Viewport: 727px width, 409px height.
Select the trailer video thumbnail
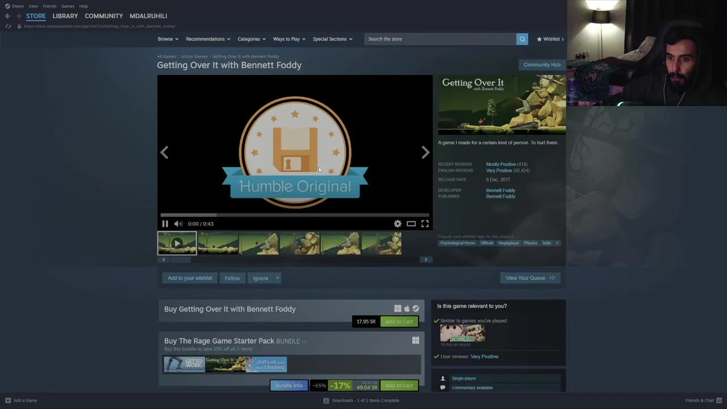point(177,244)
